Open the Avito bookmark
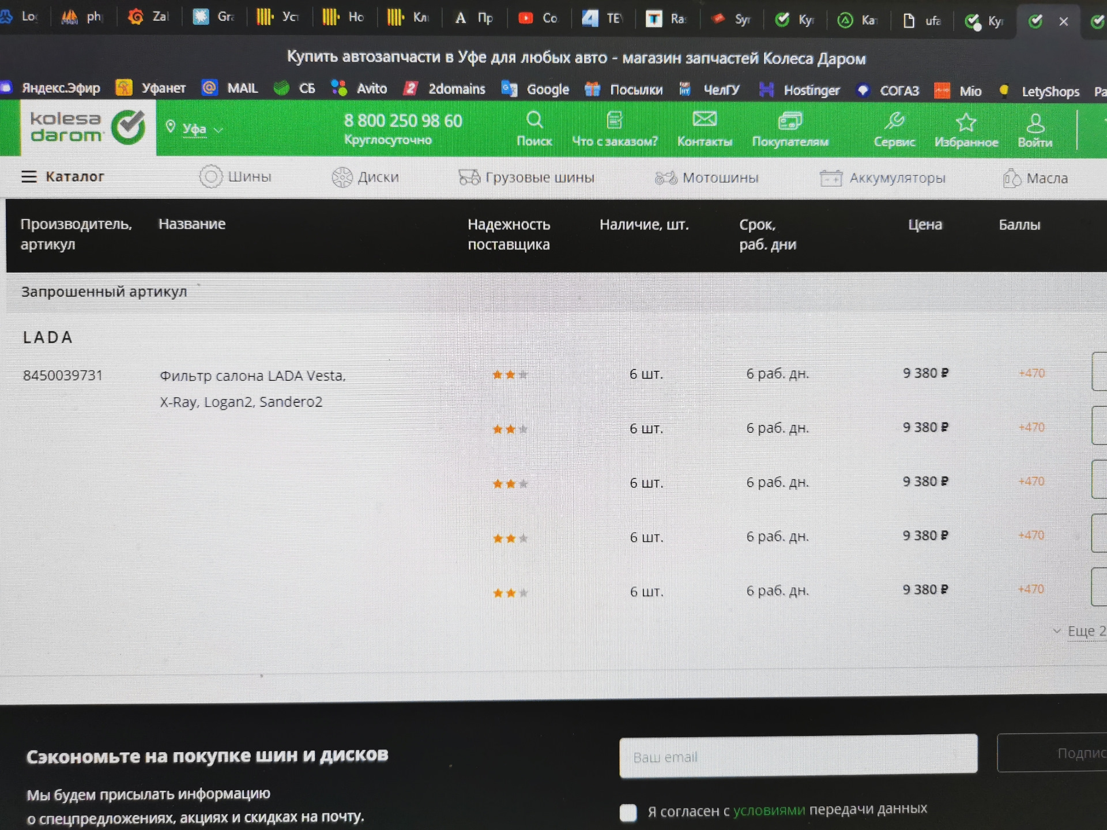The width and height of the screenshot is (1107, 830). pos(359,88)
